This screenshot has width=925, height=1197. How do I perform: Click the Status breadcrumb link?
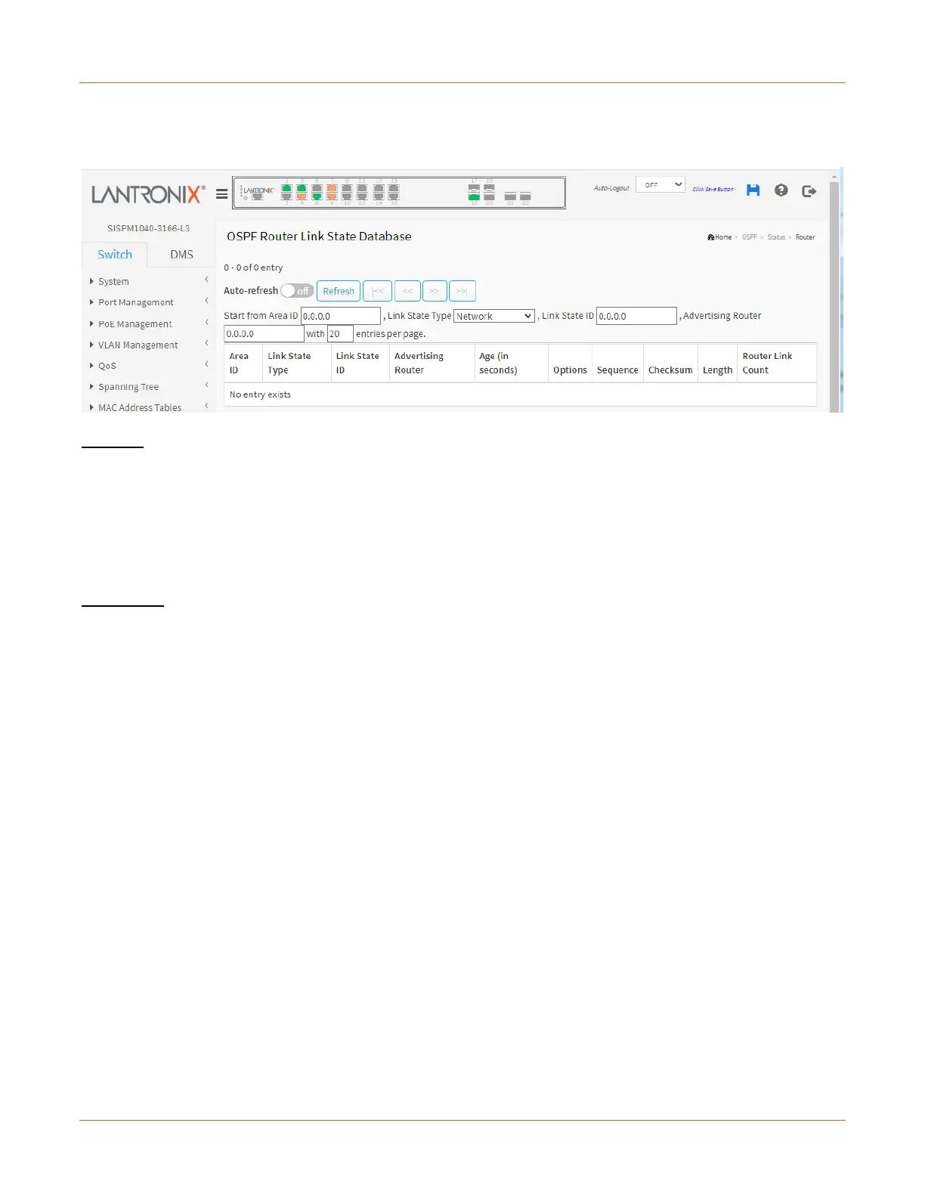[776, 237]
